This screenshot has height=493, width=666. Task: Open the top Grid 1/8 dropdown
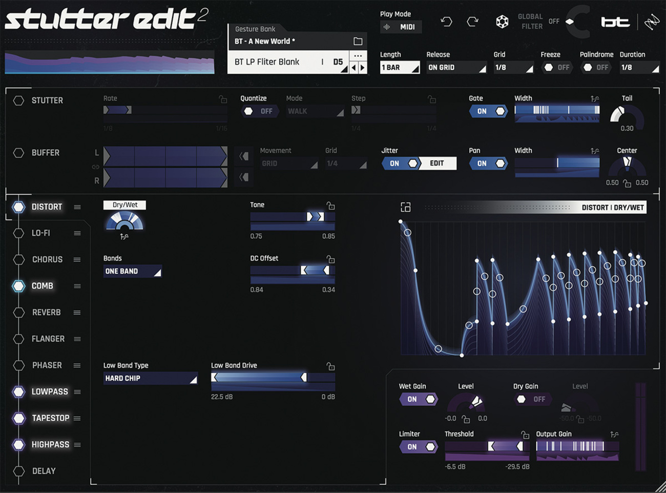514,68
